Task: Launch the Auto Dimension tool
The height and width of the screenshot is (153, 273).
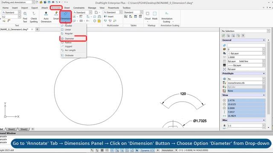Action: click(x=46, y=17)
